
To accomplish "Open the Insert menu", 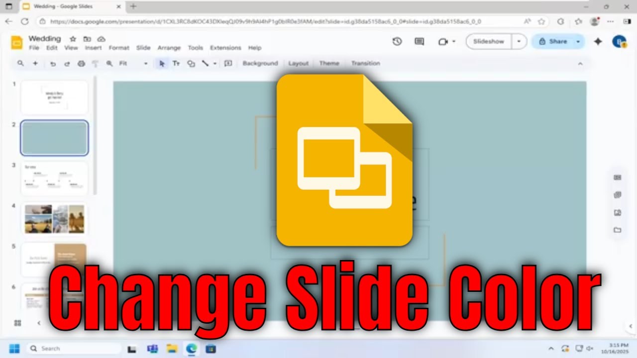I will click(93, 48).
